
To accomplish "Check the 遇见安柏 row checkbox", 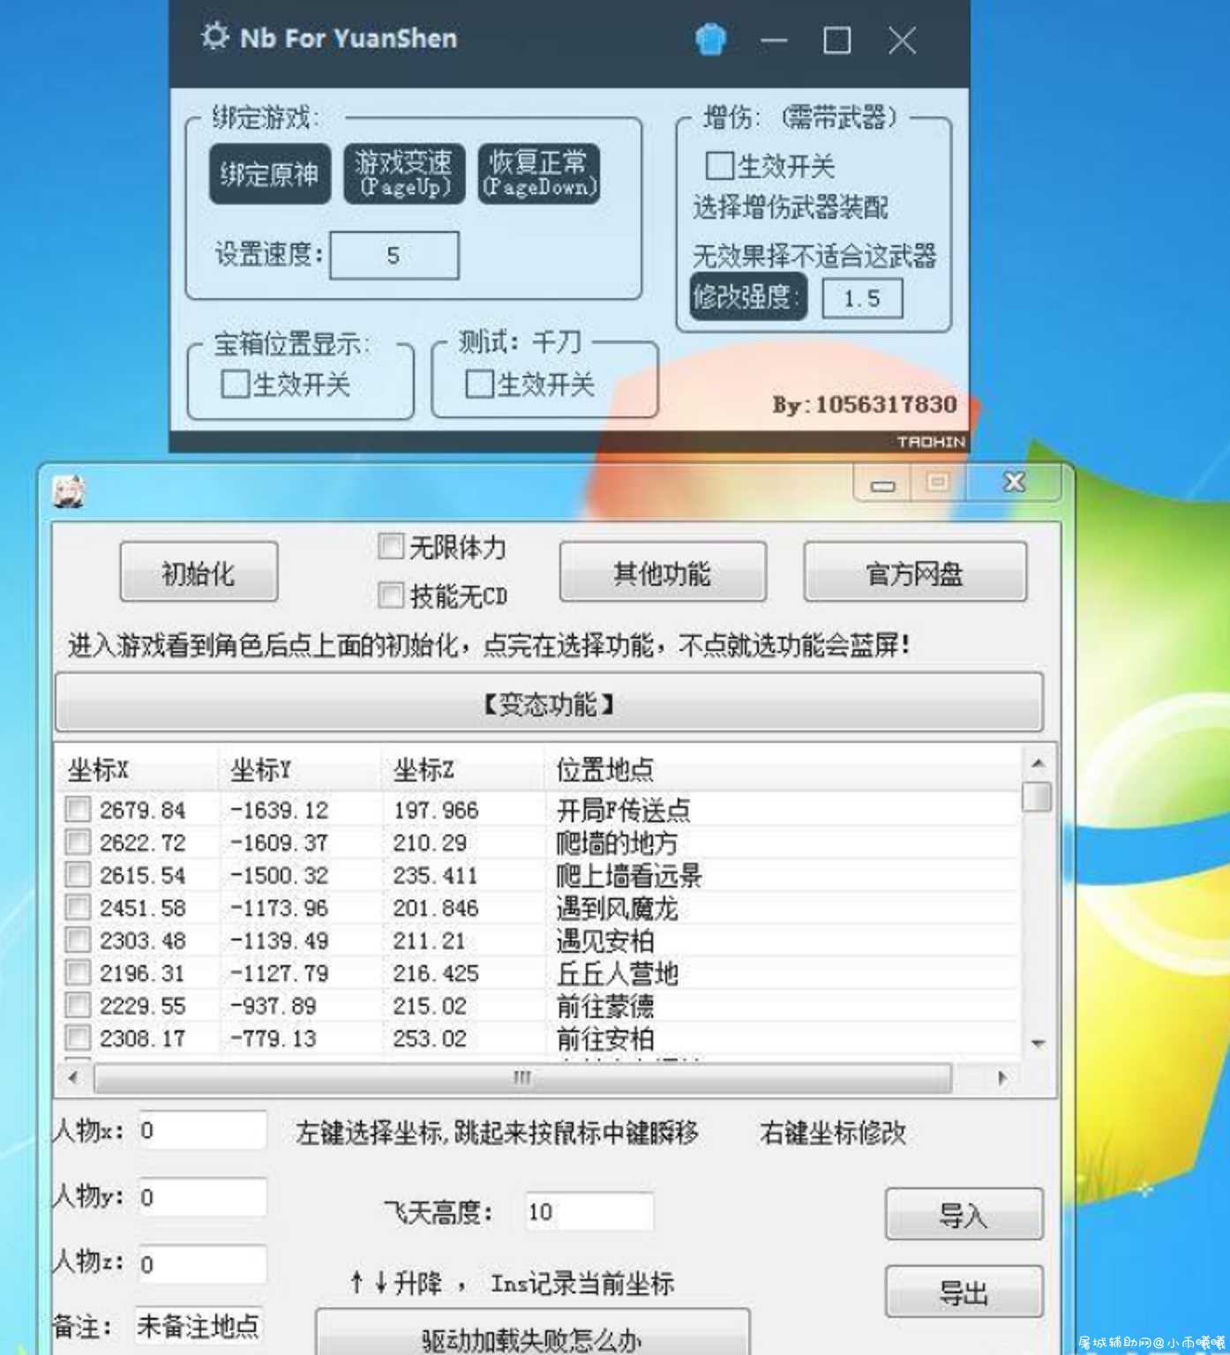I will tap(78, 940).
